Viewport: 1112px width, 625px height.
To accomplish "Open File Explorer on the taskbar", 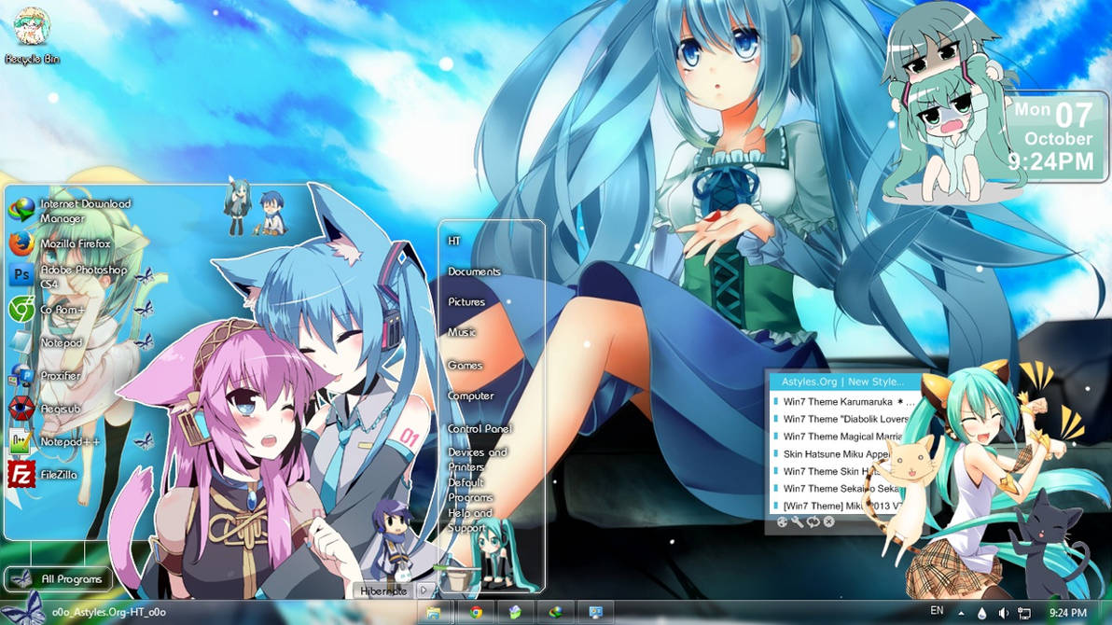I will (434, 612).
